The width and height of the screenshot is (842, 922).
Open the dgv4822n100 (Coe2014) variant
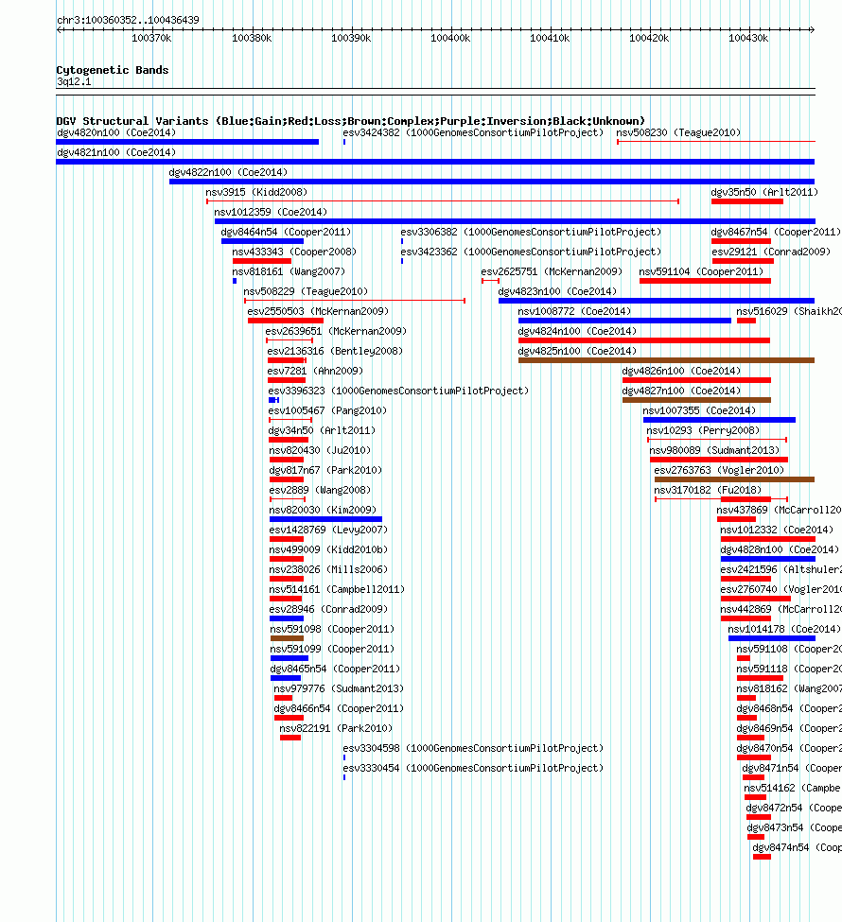point(228,173)
